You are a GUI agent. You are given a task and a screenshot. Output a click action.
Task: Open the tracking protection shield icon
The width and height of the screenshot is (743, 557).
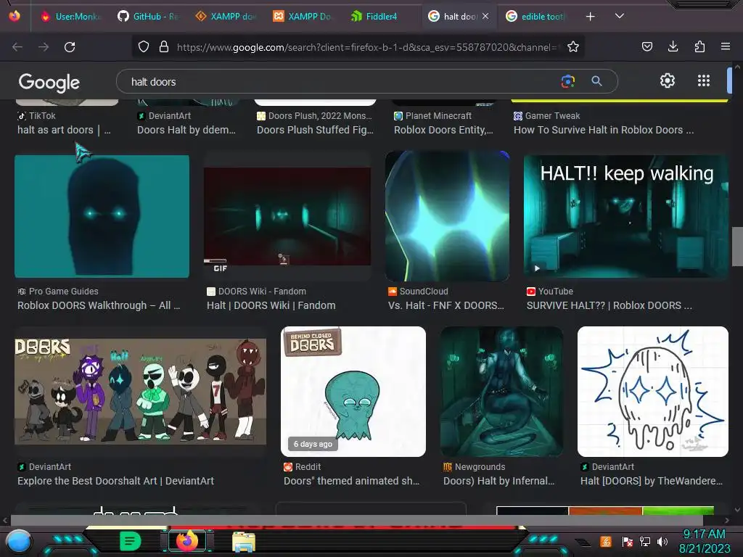[144, 46]
